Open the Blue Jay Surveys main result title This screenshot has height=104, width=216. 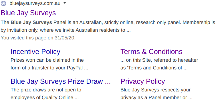tap(28, 13)
